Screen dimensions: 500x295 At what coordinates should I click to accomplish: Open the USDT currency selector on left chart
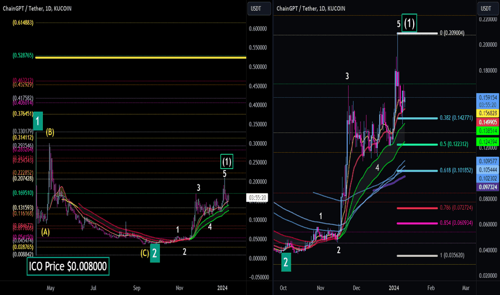pyautogui.click(x=259, y=9)
